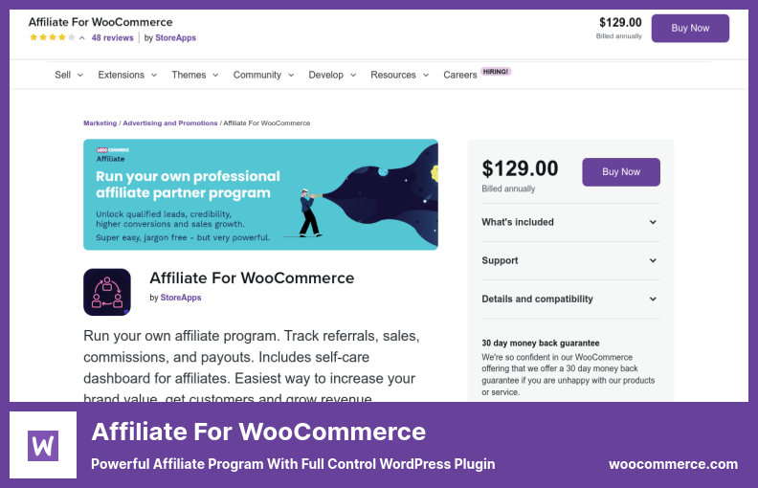Click Buy Now in the pricing sidebar
The width and height of the screenshot is (758, 488).
(x=621, y=171)
